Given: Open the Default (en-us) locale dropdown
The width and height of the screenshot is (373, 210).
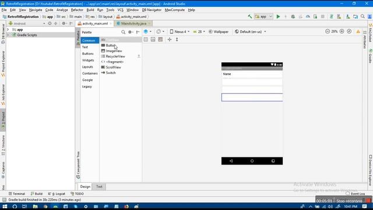Looking at the screenshot, I should [x=250, y=32].
